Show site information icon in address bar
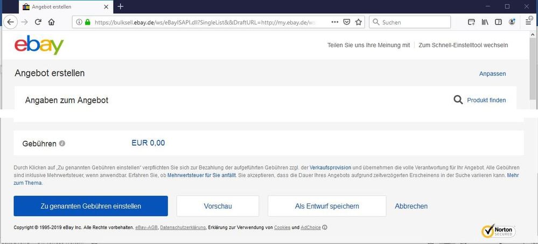Screen dimensions: 538x244 (79, 22)
